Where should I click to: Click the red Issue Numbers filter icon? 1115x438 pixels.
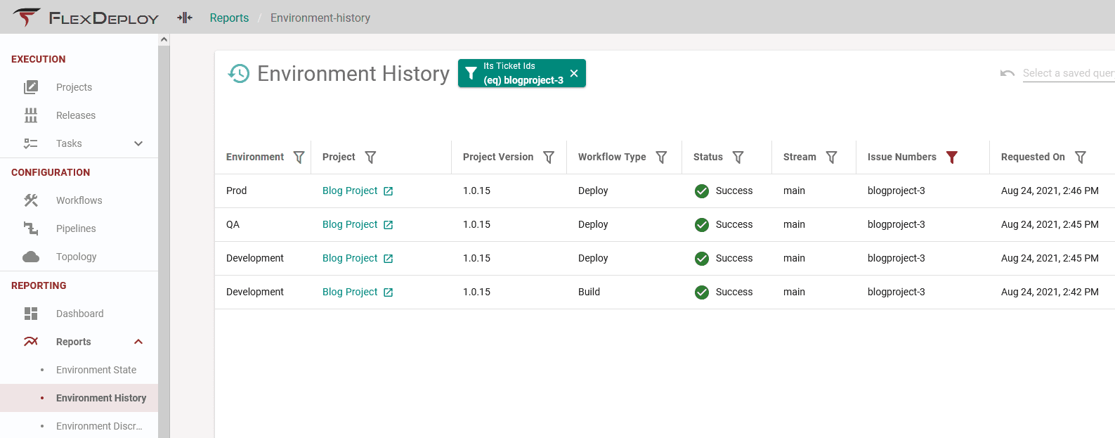point(952,157)
